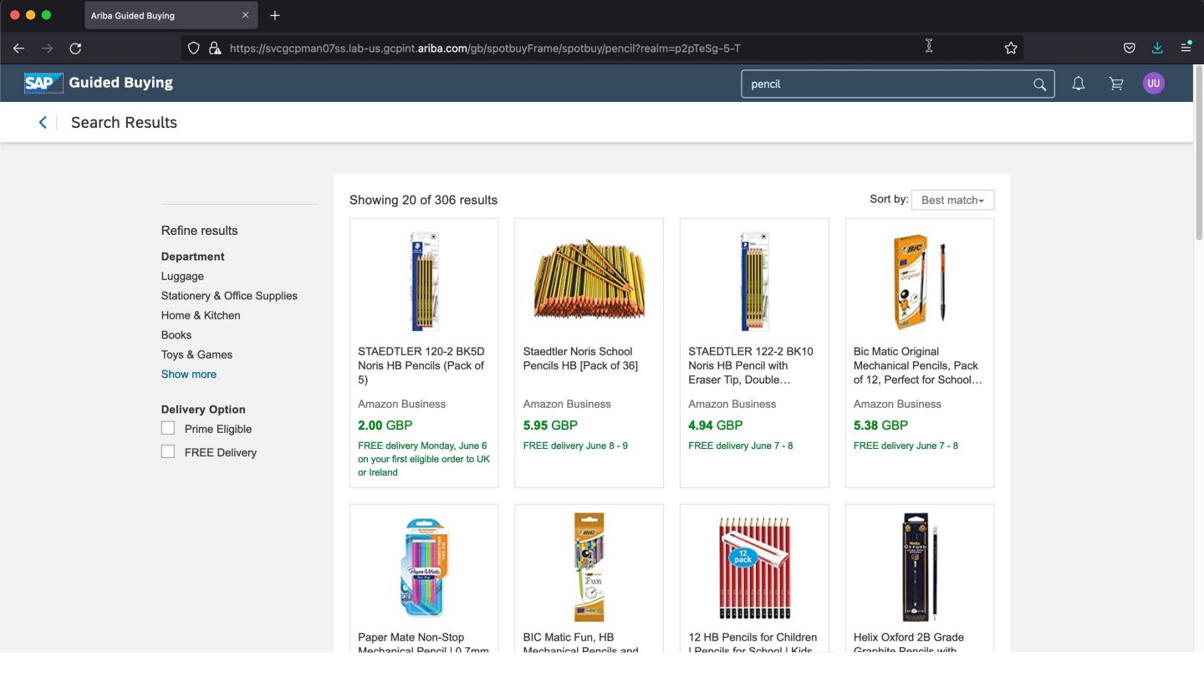
Task: Open tracking protection via the shield icon
Action: [193, 48]
